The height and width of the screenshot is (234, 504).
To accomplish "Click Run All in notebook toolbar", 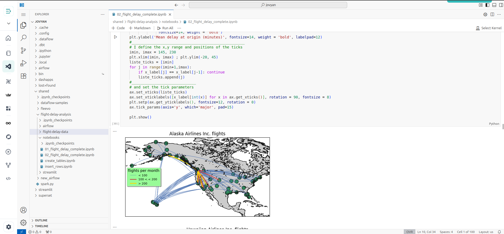I will (165, 28).
